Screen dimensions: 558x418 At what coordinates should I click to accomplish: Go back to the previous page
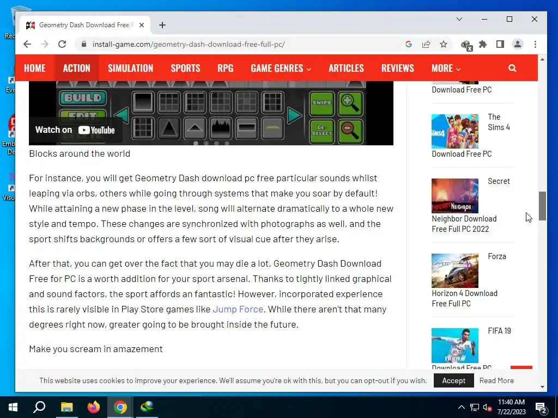27,44
